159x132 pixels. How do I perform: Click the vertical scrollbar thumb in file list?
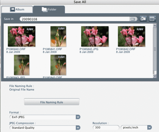(x=155, y=49)
